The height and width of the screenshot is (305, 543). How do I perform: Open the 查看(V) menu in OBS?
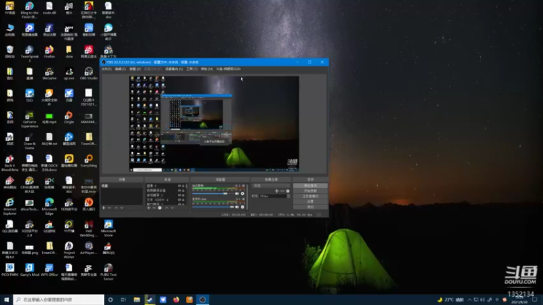point(135,69)
